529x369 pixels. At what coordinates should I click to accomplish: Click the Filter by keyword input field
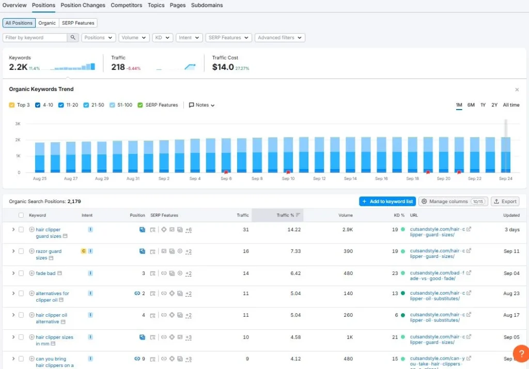(35, 38)
